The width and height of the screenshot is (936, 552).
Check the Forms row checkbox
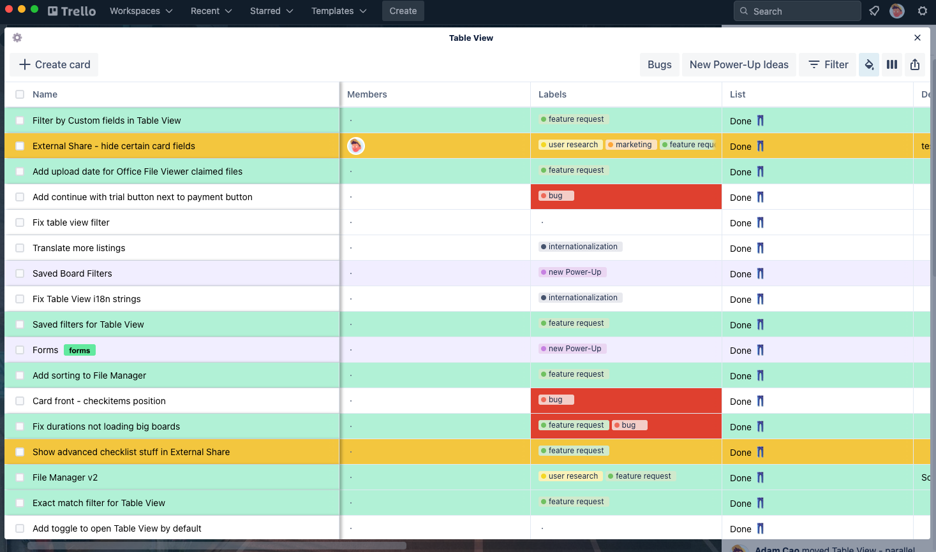19,349
